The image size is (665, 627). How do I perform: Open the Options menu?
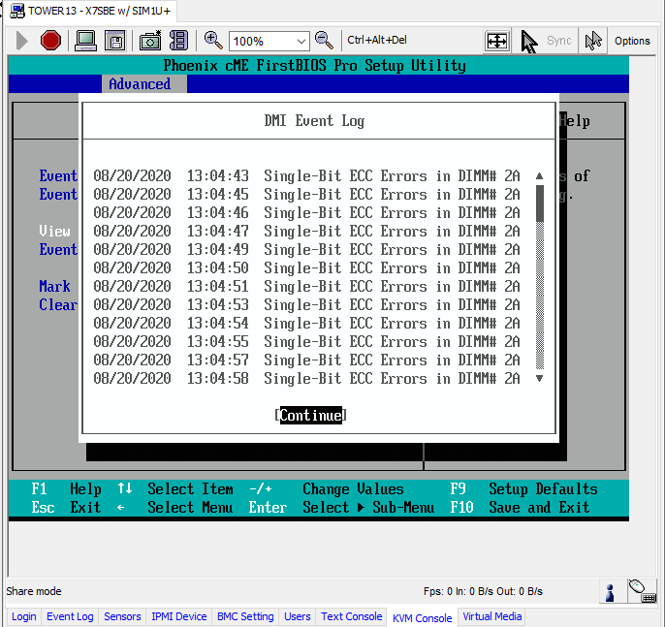point(632,41)
